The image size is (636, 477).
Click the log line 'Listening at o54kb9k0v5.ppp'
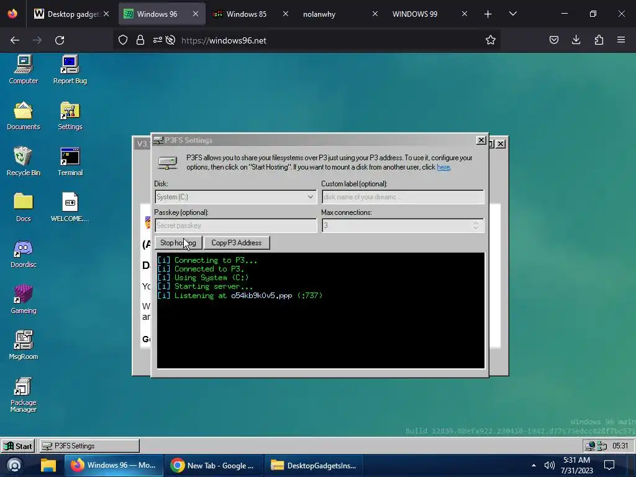coord(240,295)
